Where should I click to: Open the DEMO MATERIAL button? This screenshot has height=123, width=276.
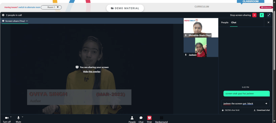pos(125,8)
